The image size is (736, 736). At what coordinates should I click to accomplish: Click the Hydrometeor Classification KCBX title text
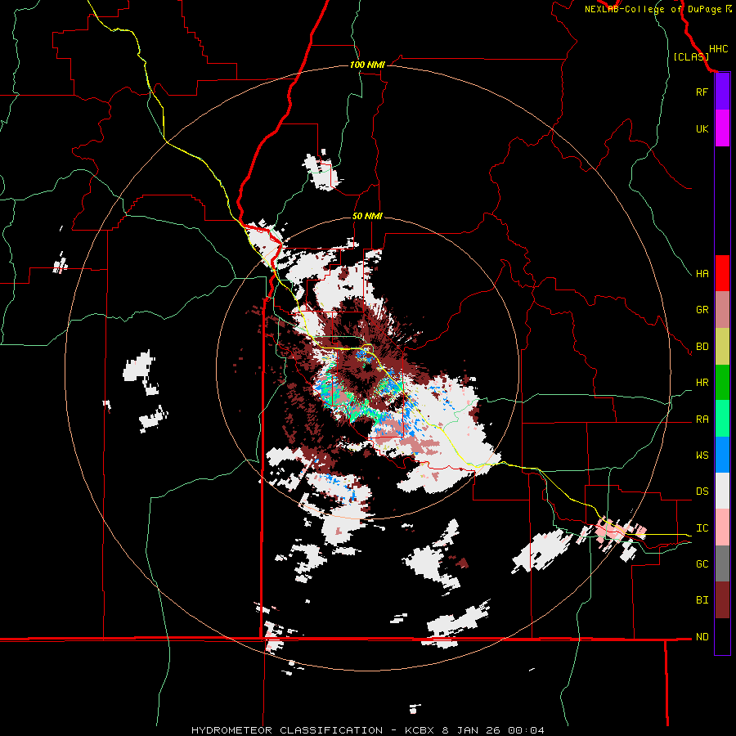(367, 730)
